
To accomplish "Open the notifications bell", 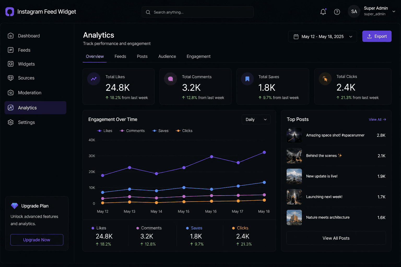I will 323,12.
